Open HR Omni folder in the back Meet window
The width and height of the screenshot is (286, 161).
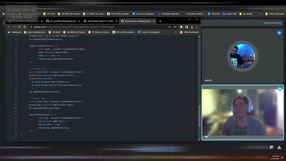[x=49, y=14]
